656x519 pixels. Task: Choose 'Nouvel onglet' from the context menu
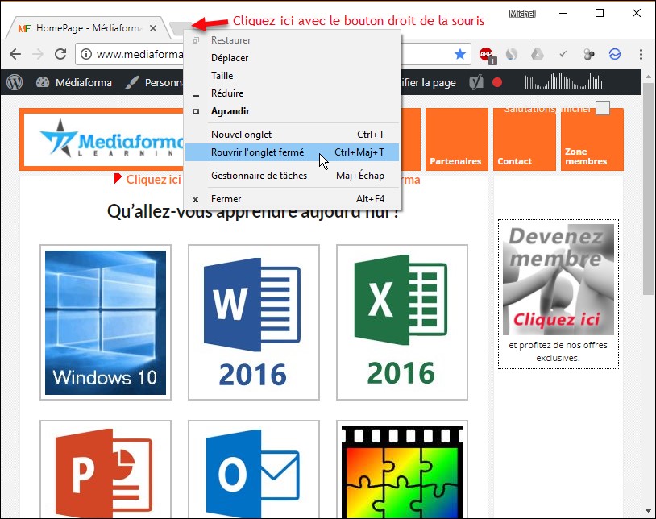coord(241,135)
